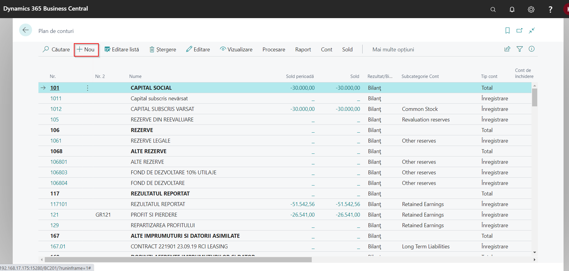Open the row options for account 101

click(87, 88)
